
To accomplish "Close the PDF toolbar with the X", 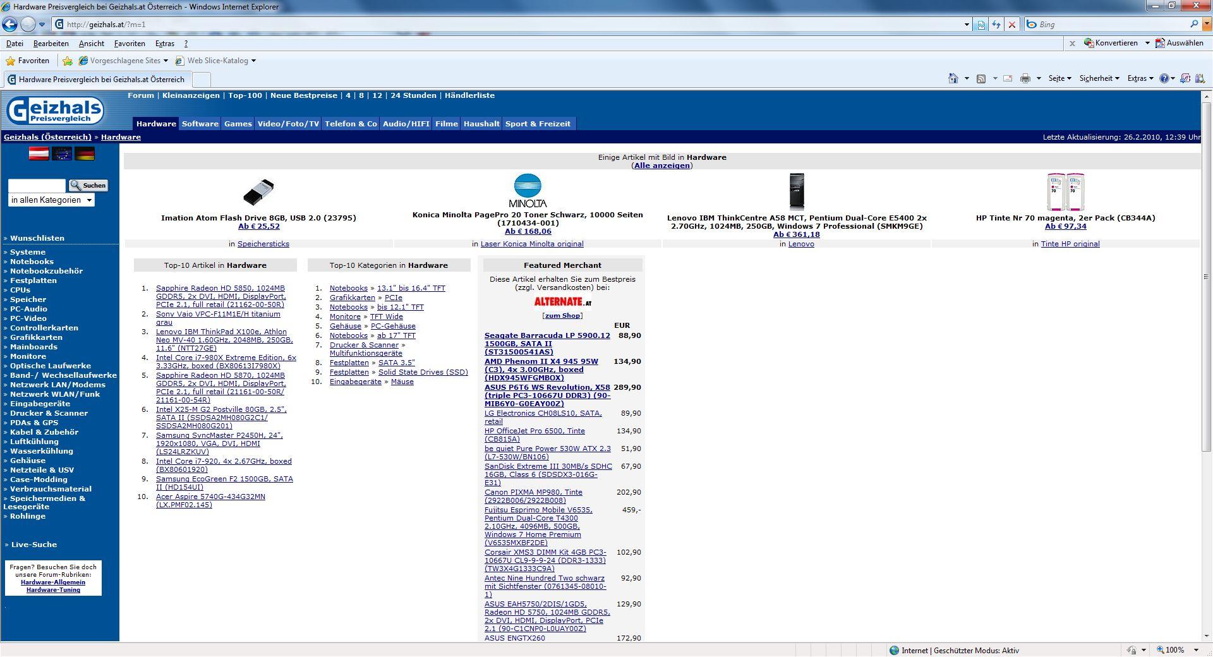I will tap(1072, 44).
